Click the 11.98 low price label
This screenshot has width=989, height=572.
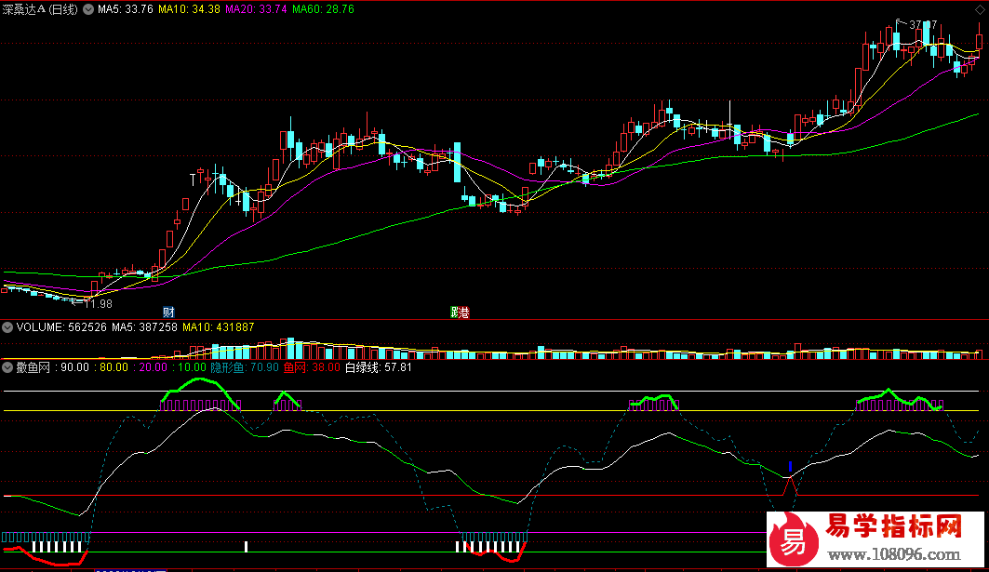(x=97, y=303)
